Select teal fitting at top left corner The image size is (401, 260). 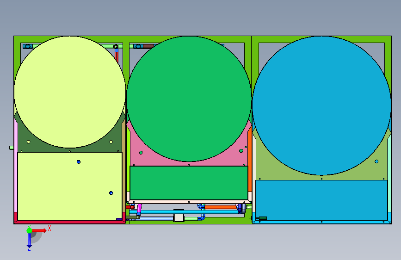click(28, 46)
